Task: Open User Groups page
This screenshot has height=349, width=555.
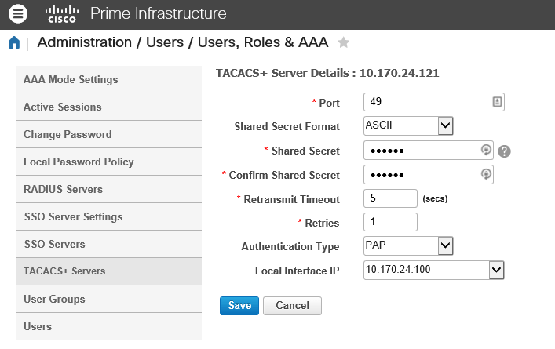Action: click(108, 299)
